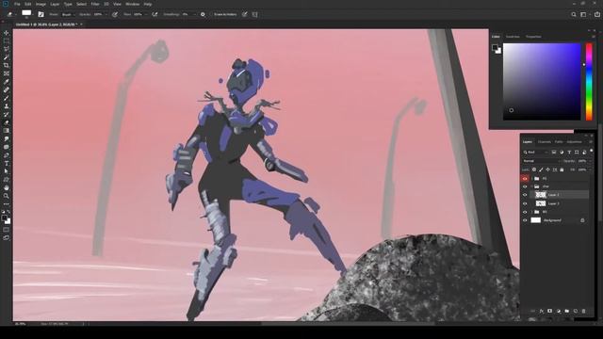
Task: Select the Pen tool
Action: 7,155
